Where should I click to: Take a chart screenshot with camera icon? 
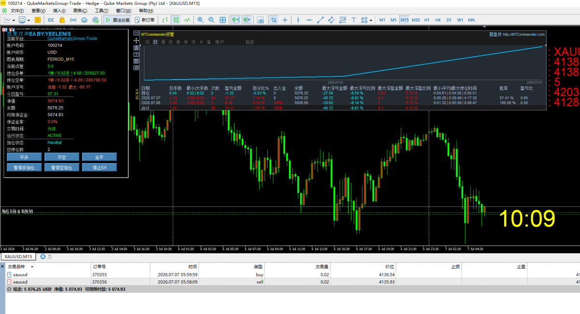click(261, 20)
